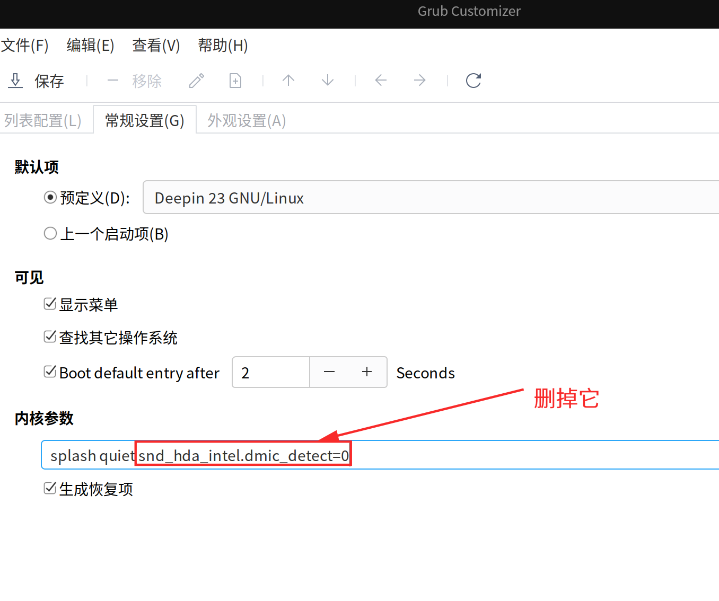The image size is (719, 601).
Task: Switch to the 常规设置(G) tab
Action: point(145,121)
